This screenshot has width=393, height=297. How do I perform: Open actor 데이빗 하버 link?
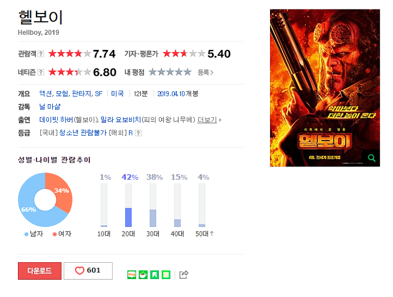56,120
